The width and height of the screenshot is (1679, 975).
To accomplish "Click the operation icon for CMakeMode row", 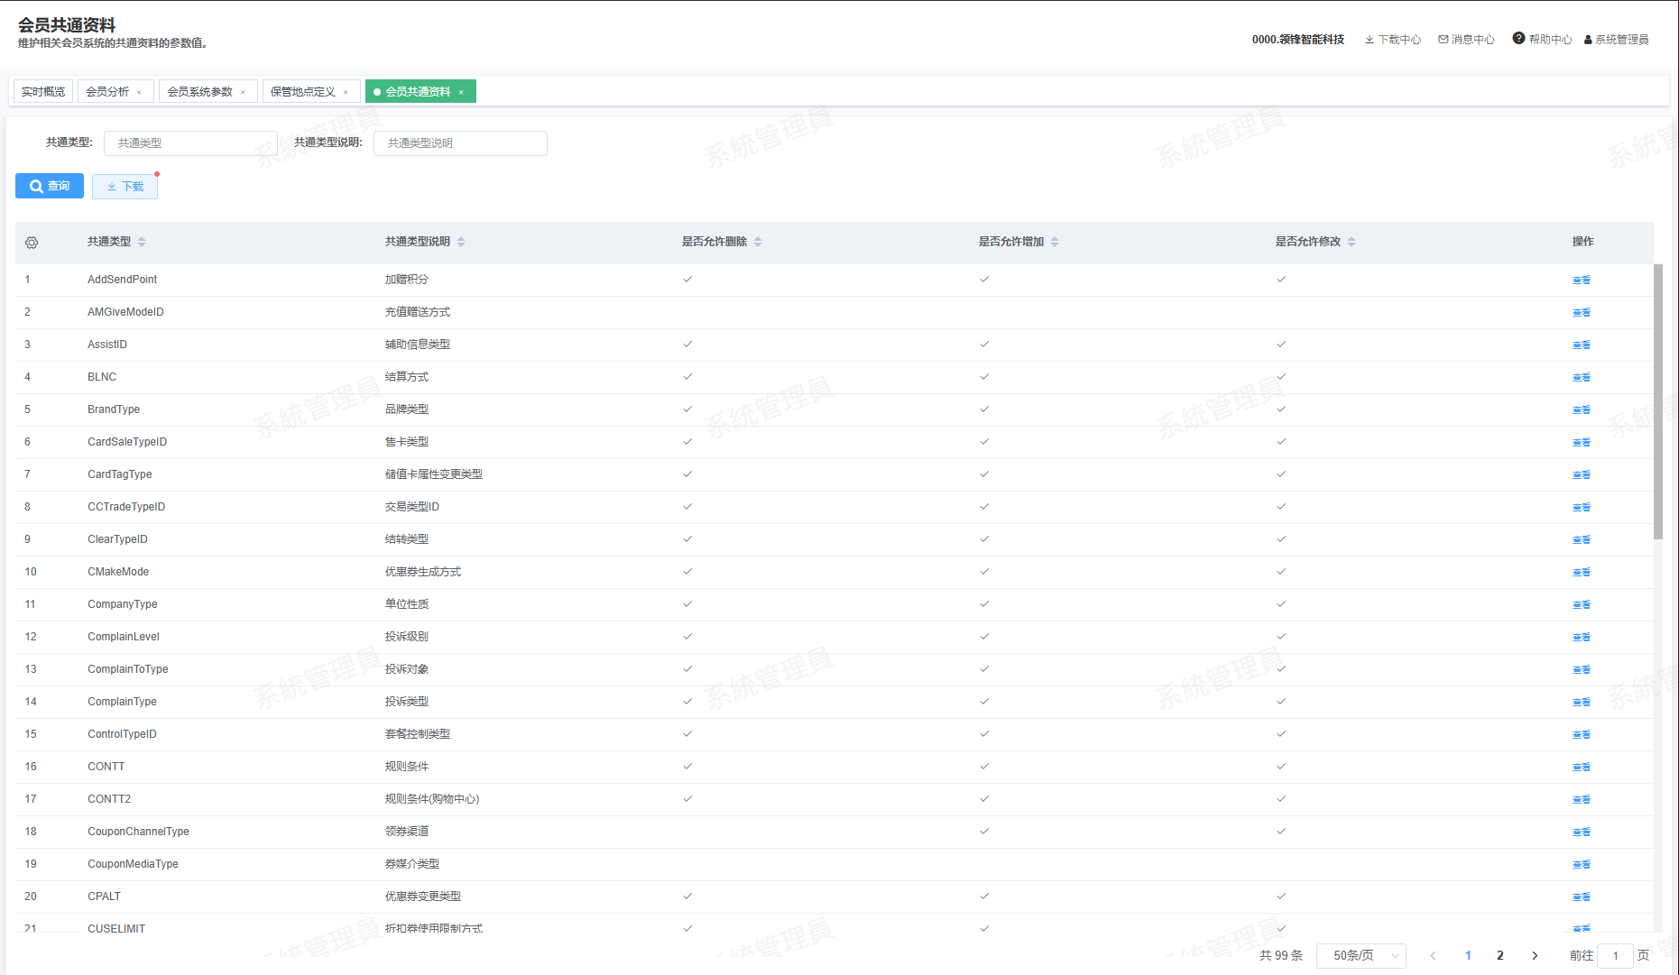I will (x=1582, y=572).
